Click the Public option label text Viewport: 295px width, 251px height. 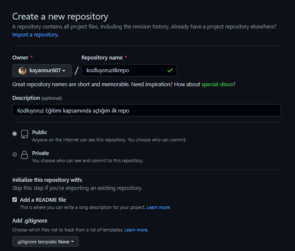[x=39, y=133]
